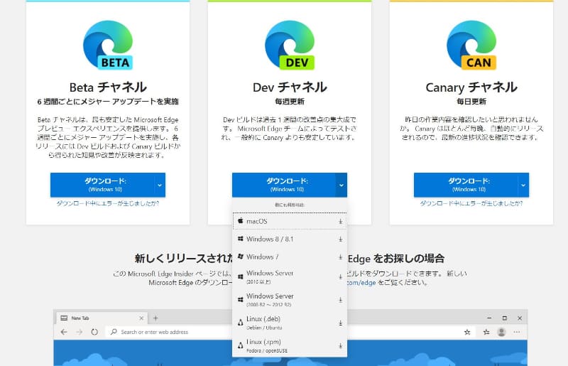Click the Apple logo beside macOS
The height and width of the screenshot is (366, 568).
coord(241,220)
